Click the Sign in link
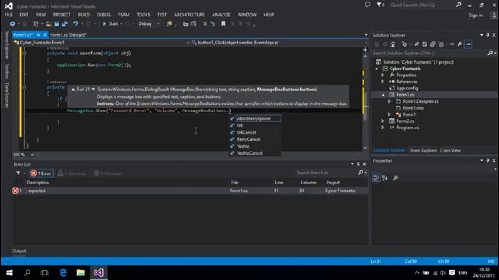This screenshot has width=499, height=280. pos(476,15)
